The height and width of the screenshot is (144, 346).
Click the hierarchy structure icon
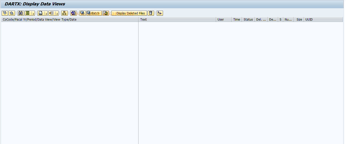click(x=64, y=13)
